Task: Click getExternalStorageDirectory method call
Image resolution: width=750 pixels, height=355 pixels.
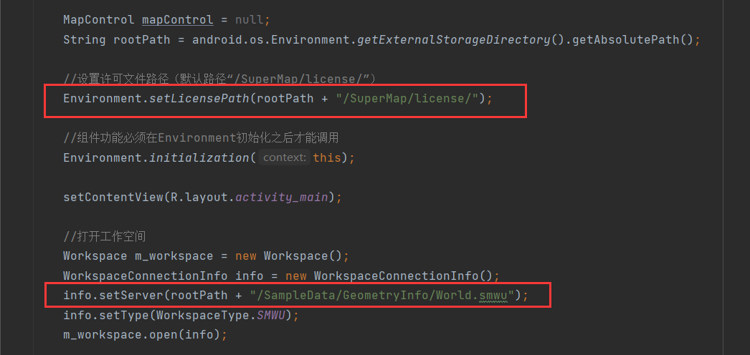Action: coord(454,39)
